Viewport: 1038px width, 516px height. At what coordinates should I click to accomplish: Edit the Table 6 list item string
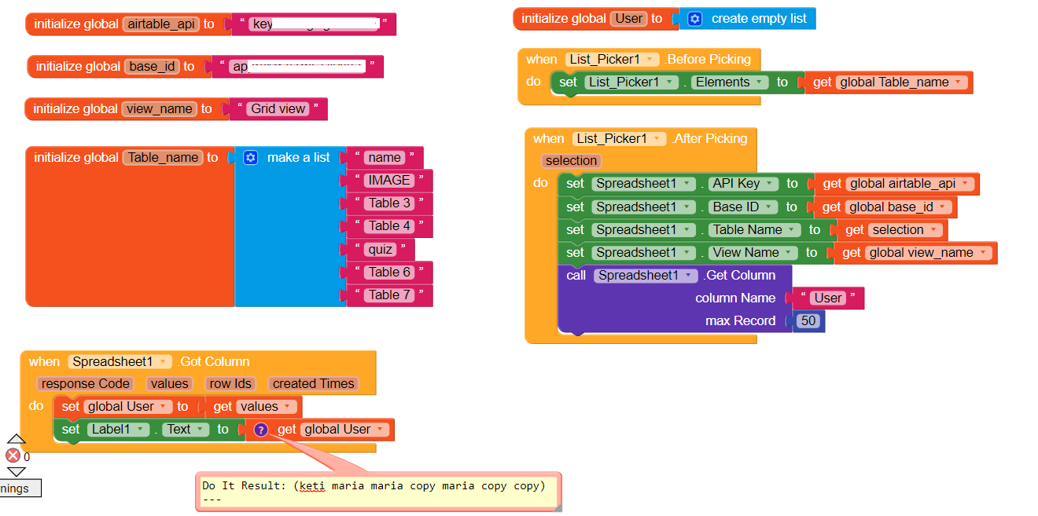tap(389, 272)
